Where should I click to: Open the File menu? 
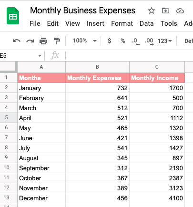tap(35, 23)
